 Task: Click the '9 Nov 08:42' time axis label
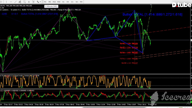(x=70, y=105)
